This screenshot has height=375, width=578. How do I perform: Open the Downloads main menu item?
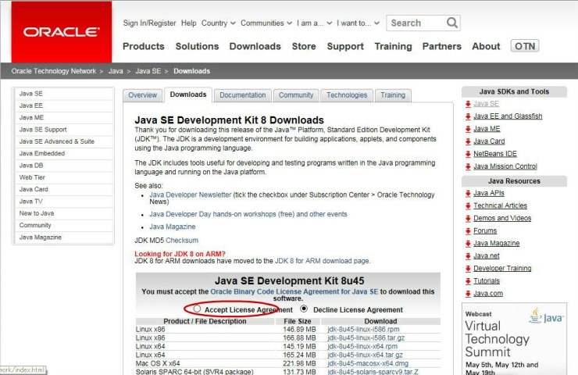coord(255,46)
